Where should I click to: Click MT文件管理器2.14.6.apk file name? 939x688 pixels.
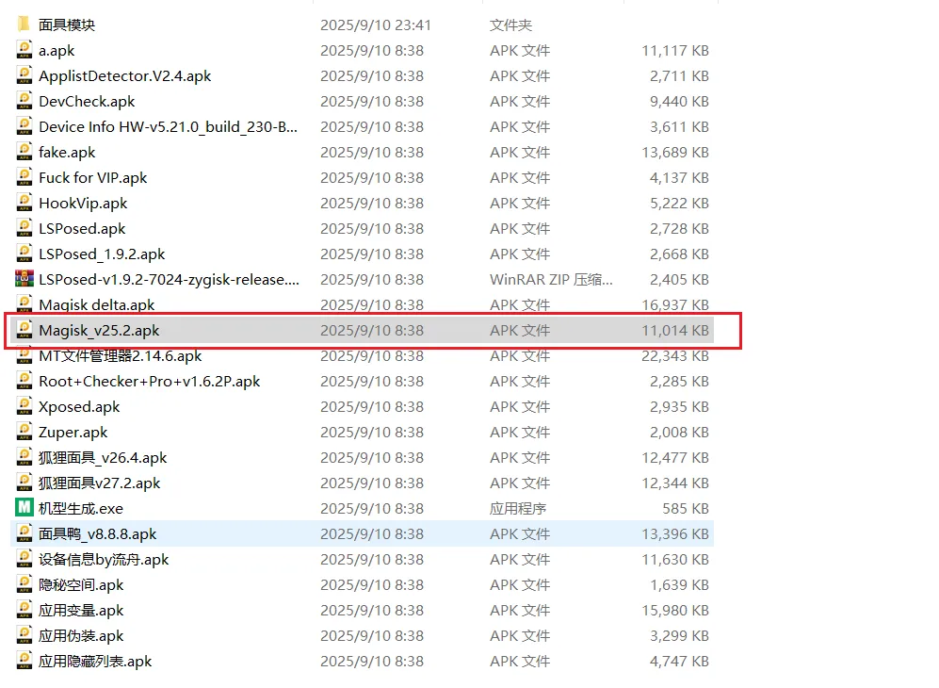point(120,355)
